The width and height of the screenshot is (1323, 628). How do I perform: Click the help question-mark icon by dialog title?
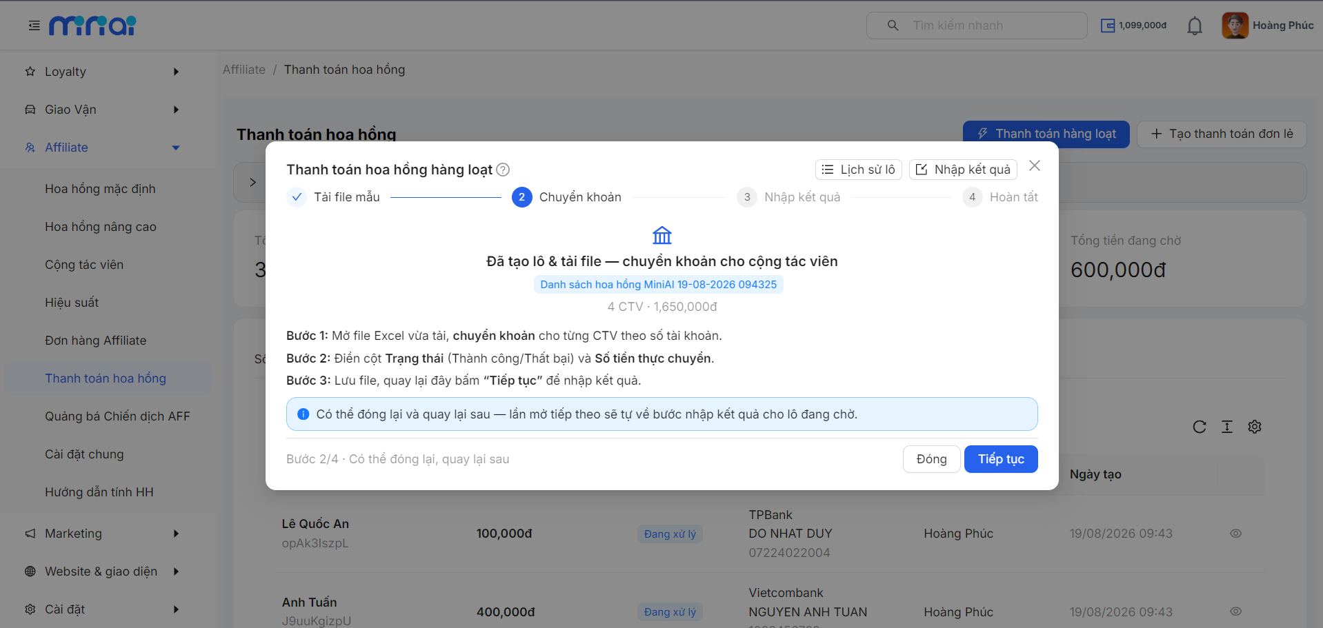tap(503, 170)
